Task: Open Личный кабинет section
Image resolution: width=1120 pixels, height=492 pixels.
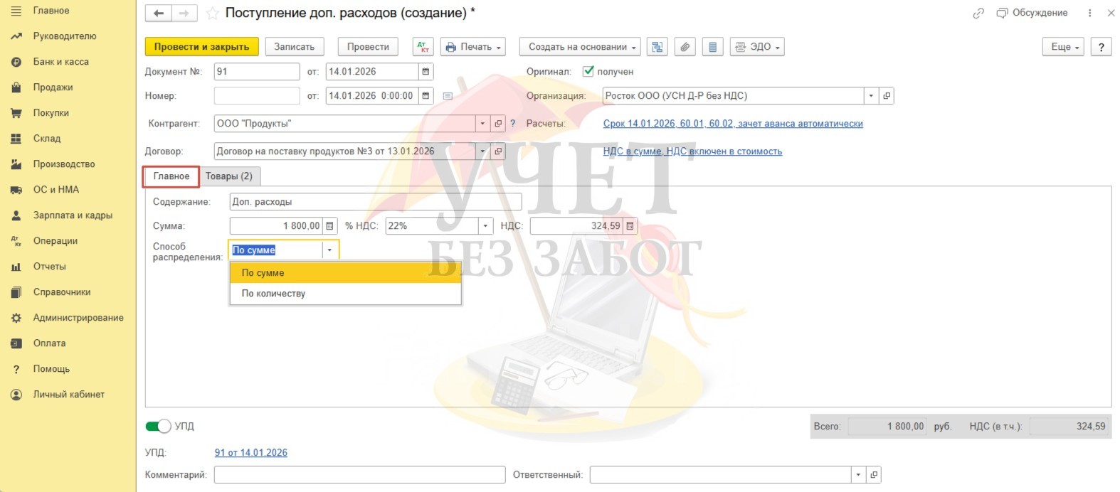Action: [68, 395]
